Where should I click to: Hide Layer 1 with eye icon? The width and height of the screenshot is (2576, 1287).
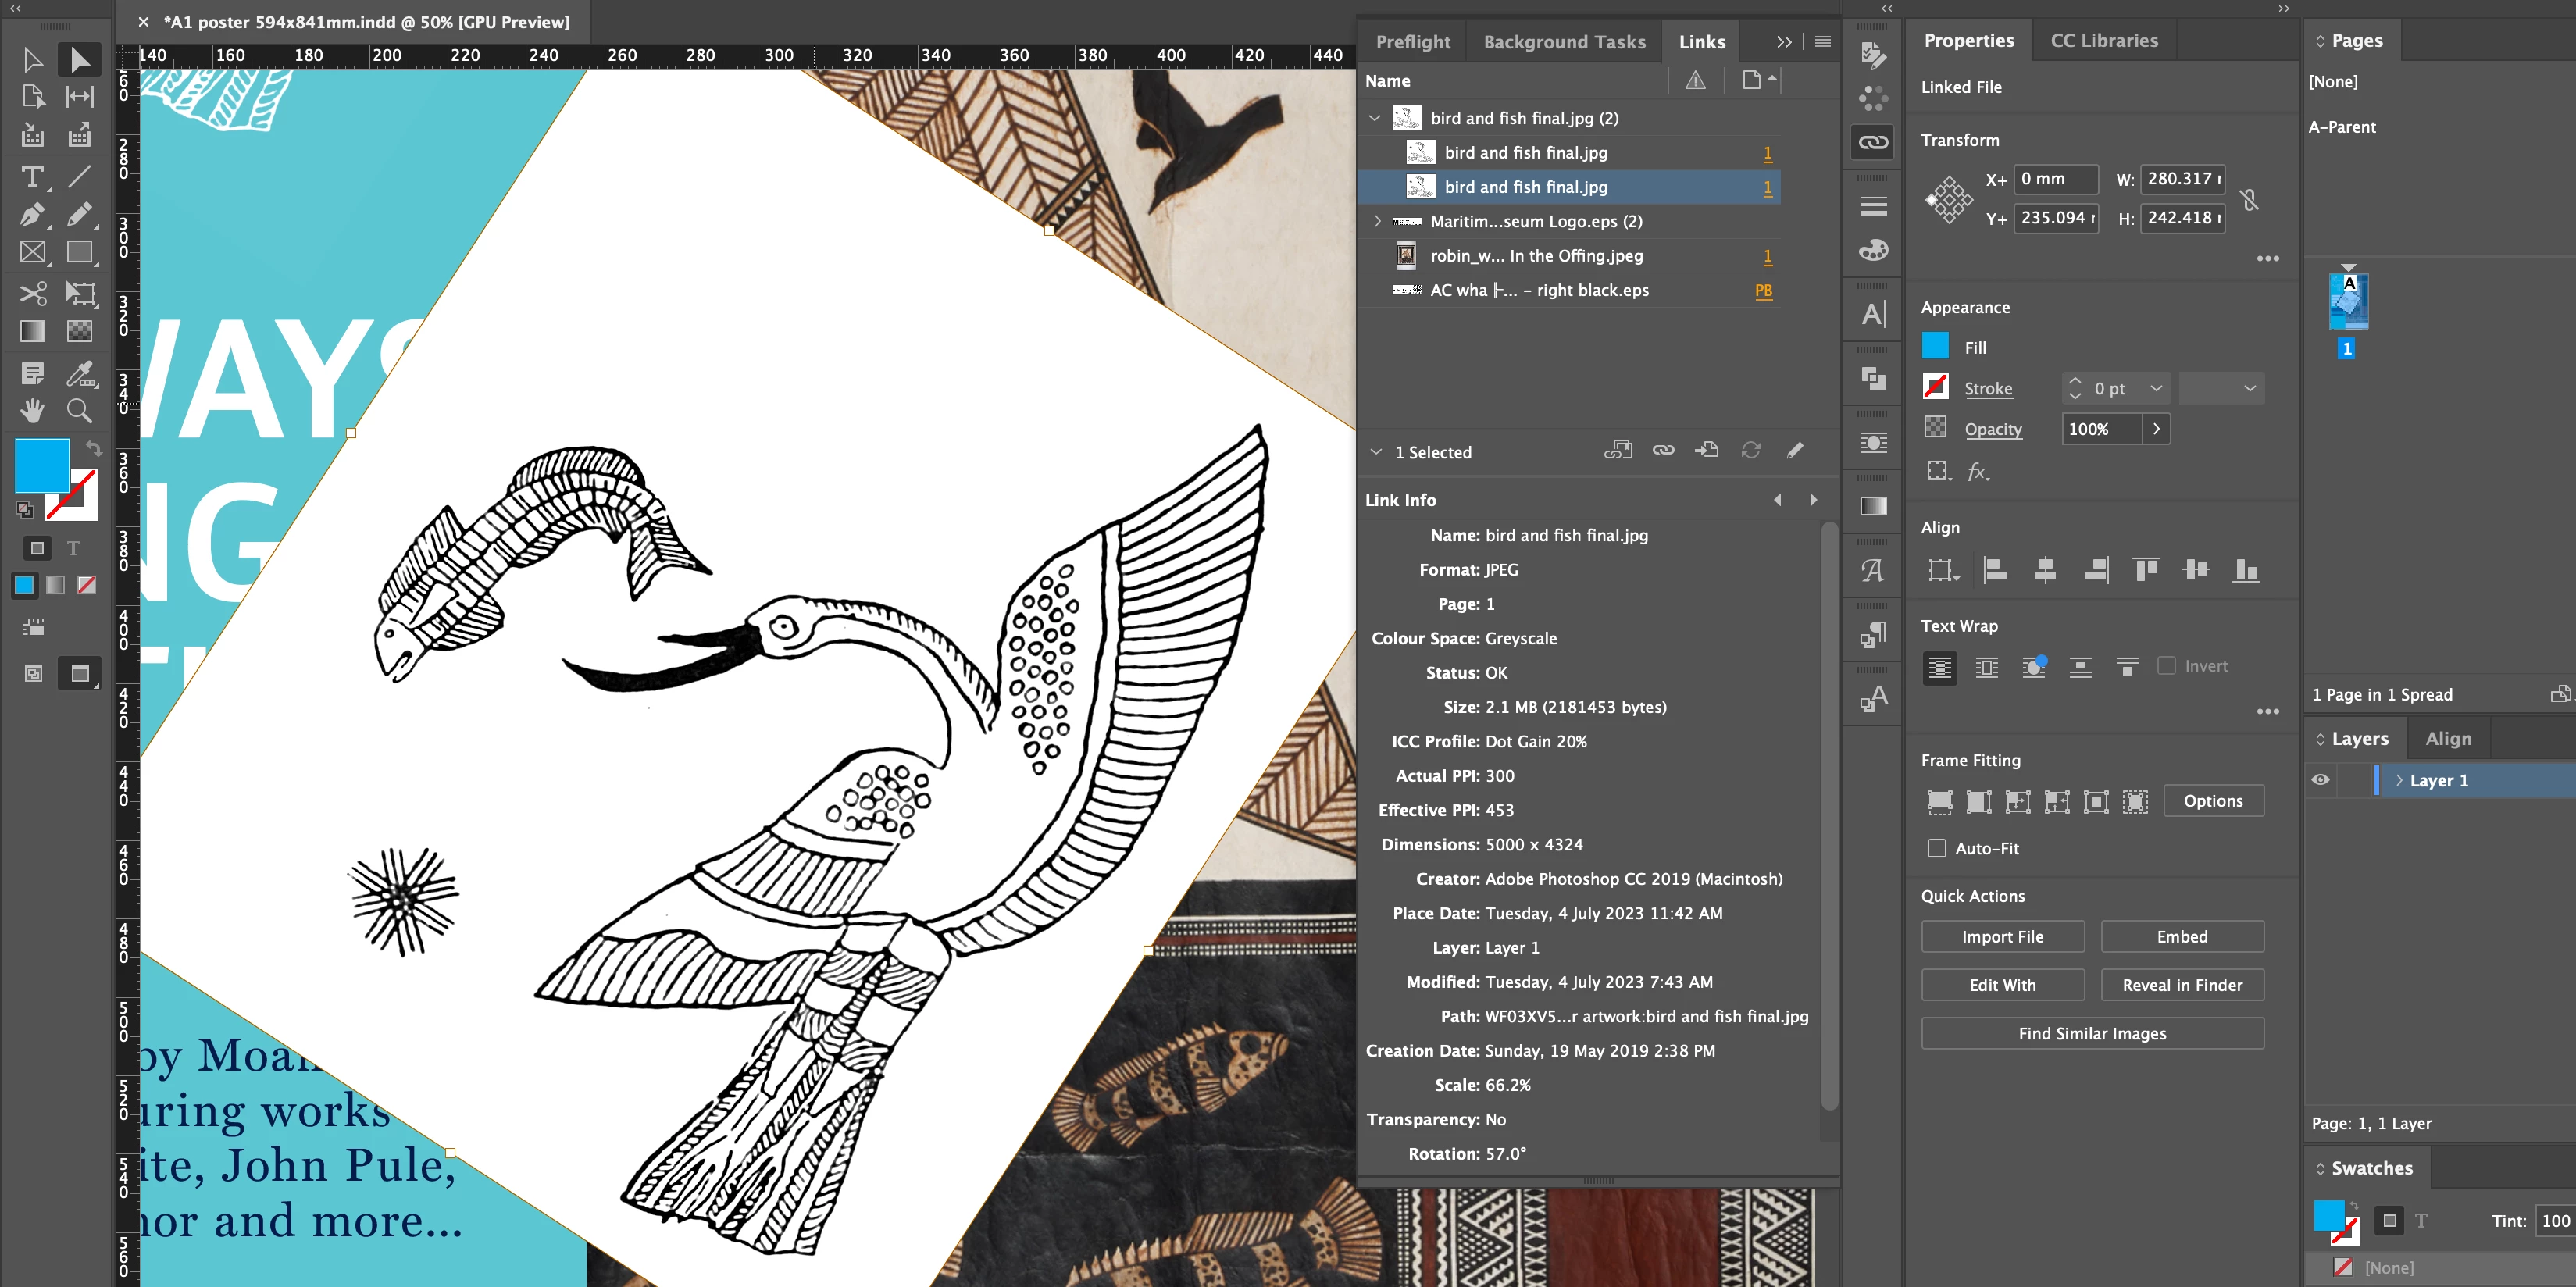coord(2321,780)
